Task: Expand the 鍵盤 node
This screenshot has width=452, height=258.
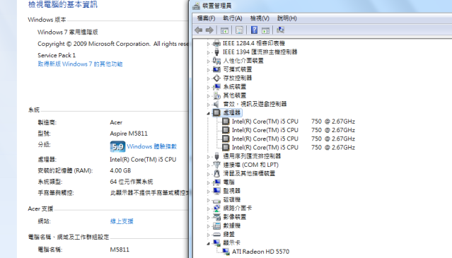Action: pos(208,235)
